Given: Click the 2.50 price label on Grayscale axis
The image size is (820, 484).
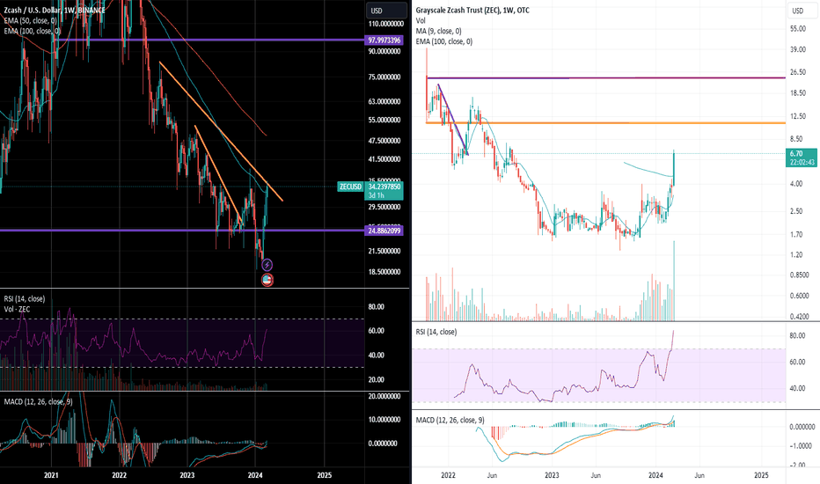Looking at the screenshot, I should click(796, 211).
